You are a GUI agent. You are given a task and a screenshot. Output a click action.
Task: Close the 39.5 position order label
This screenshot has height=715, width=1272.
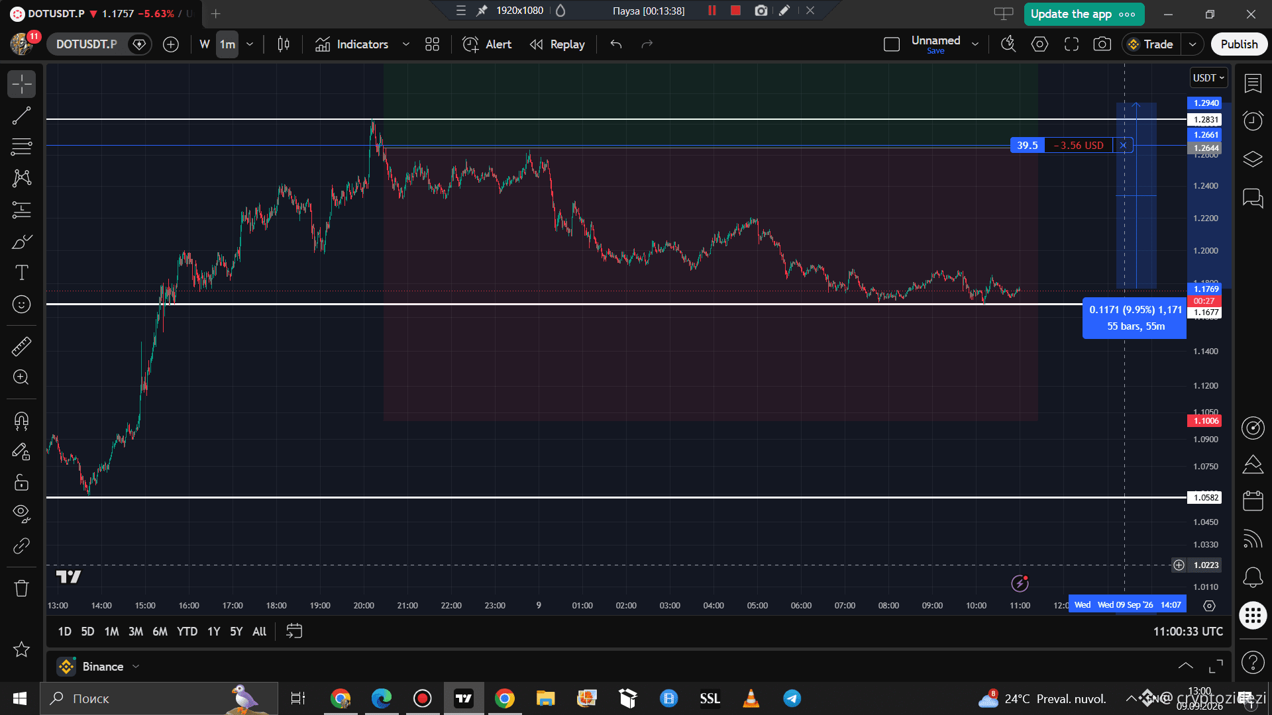[1122, 145]
